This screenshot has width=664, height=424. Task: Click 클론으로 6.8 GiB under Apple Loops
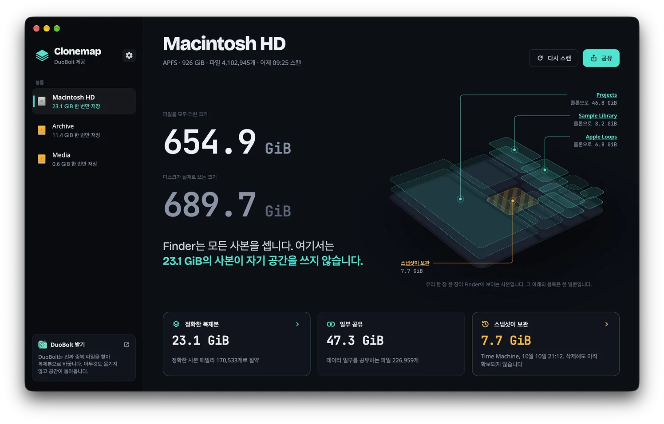click(x=595, y=145)
